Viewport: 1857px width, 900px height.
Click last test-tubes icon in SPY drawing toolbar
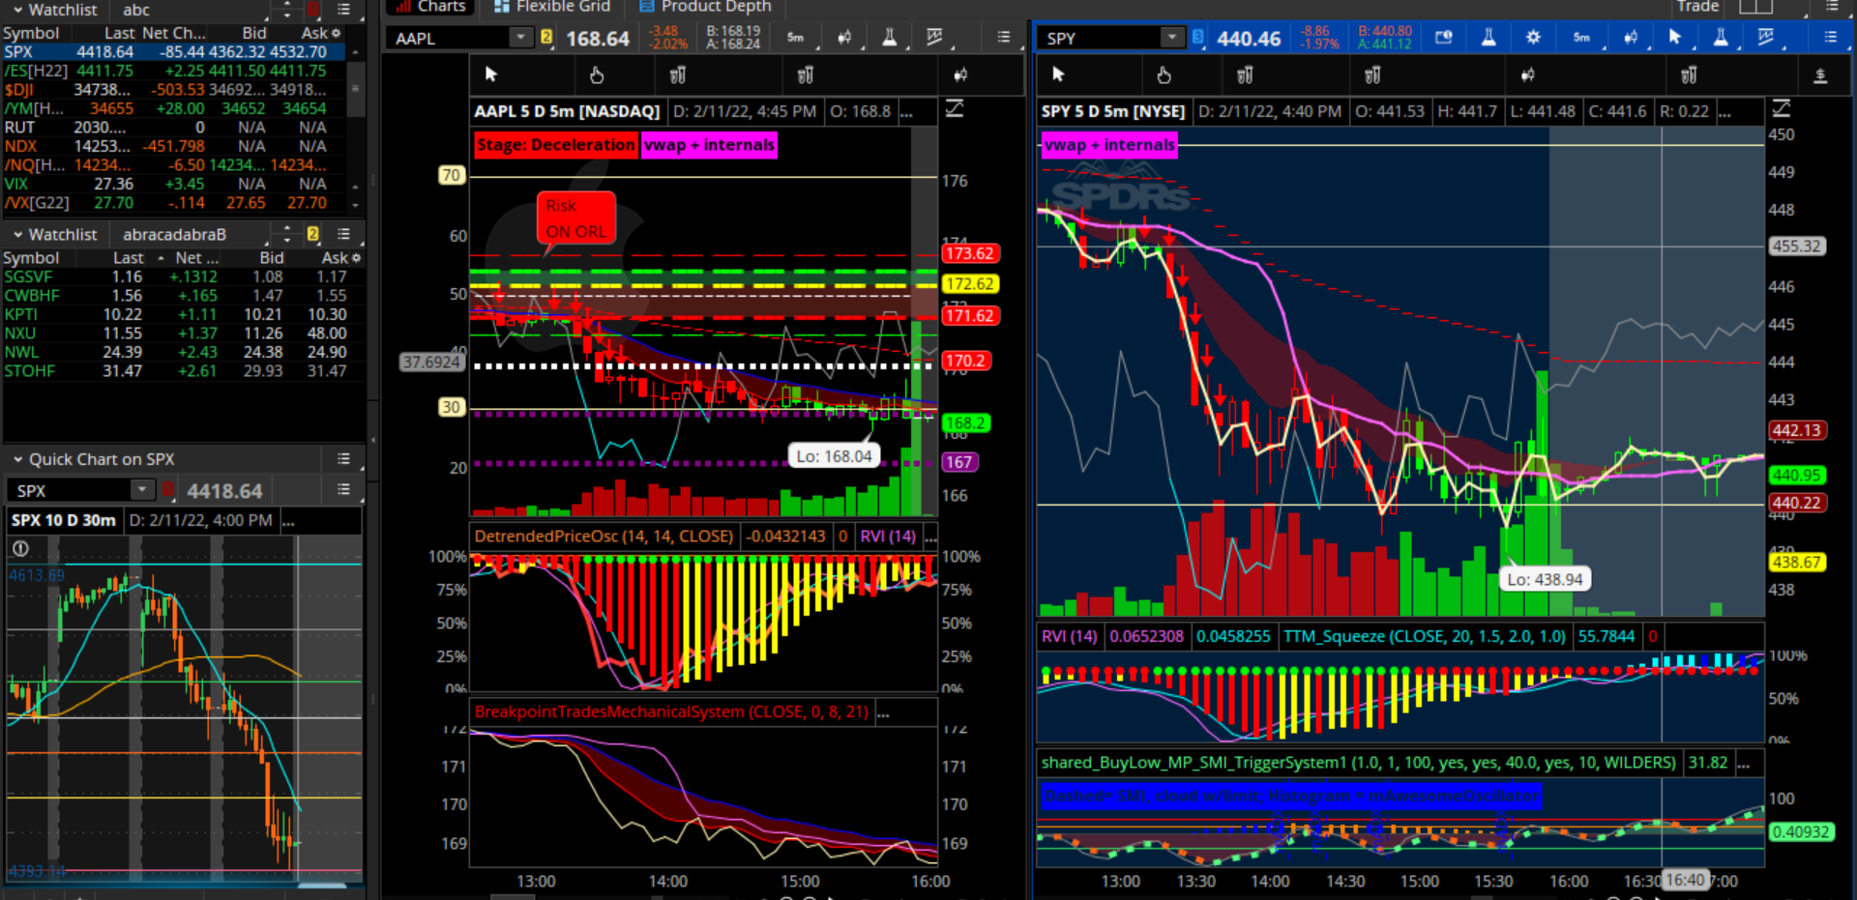coord(1689,74)
